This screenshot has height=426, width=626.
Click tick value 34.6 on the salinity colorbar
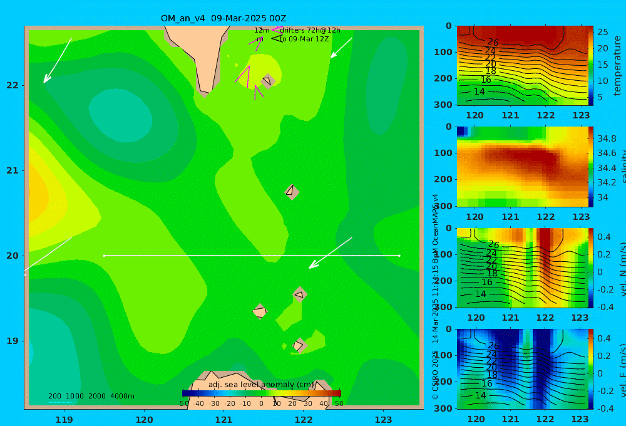[607, 153]
